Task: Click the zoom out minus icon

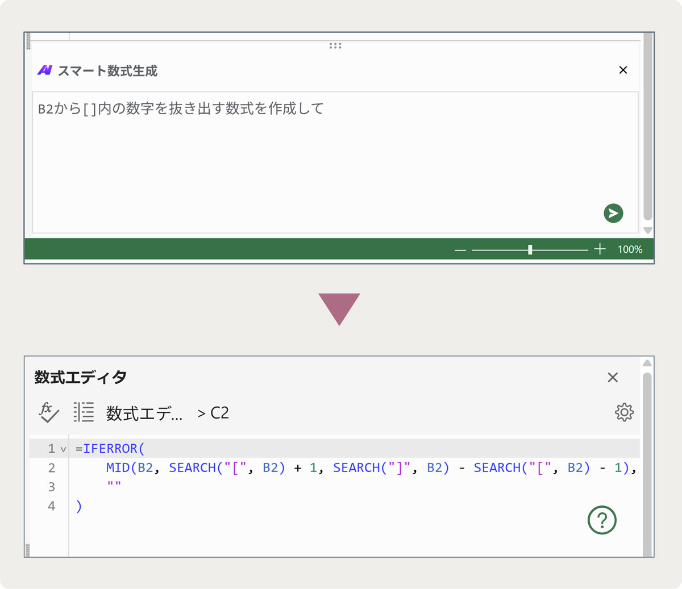Action: point(460,250)
